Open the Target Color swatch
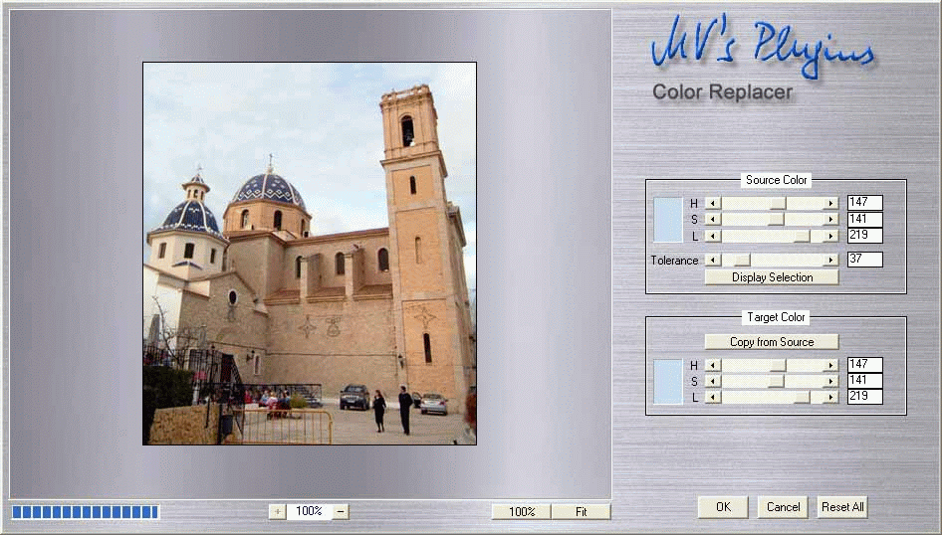 pos(668,382)
